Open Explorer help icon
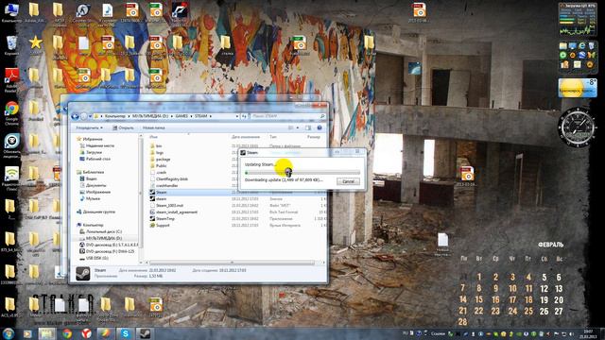The width and height of the screenshot is (605, 340). coord(320,127)
